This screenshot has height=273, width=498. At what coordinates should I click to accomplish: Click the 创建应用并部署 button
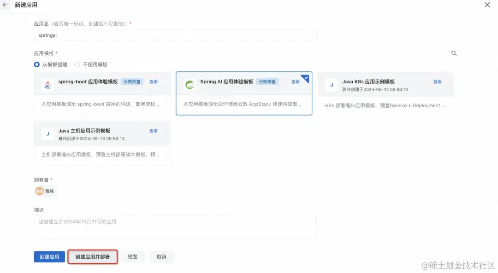pos(92,257)
